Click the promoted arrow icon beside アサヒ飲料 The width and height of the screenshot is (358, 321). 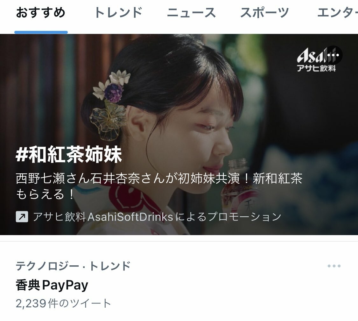tap(22, 217)
